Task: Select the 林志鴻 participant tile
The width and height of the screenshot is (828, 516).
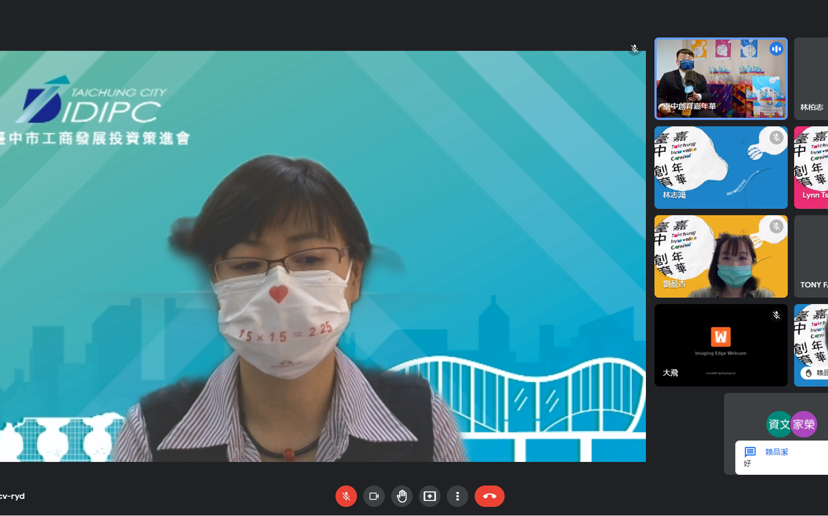Action: (x=721, y=167)
